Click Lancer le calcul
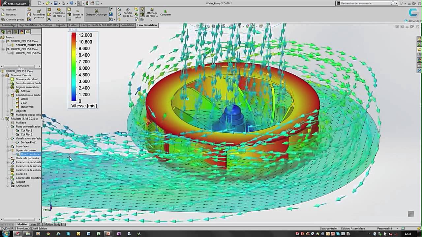Image resolution: width=422 pixels, height=237 pixels. (78, 14)
